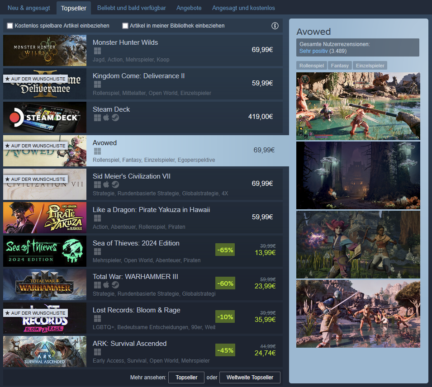
Task: Click ARK Survival Ascended cover image
Action: point(45,351)
